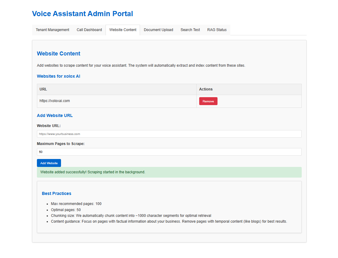Click the 'Add Website URL' section heading
Screen dimensions: 338x258
tap(55, 115)
